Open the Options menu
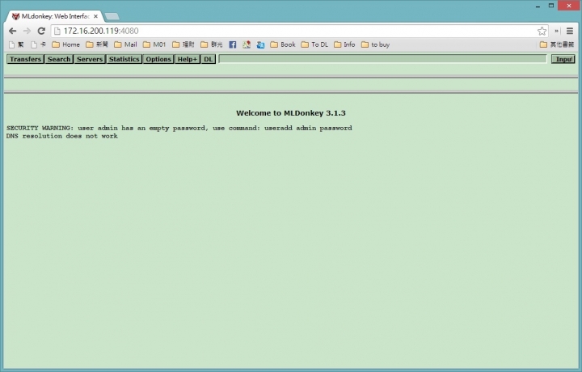This screenshot has width=582, height=372. [x=158, y=59]
